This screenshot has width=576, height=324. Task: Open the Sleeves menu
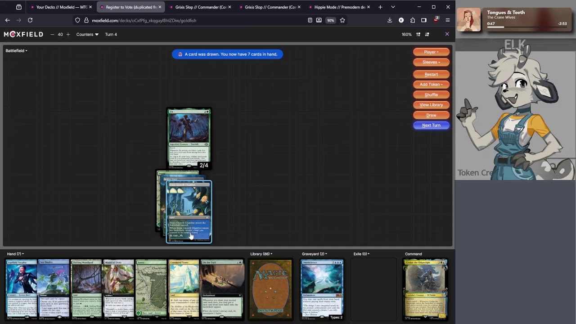(431, 62)
